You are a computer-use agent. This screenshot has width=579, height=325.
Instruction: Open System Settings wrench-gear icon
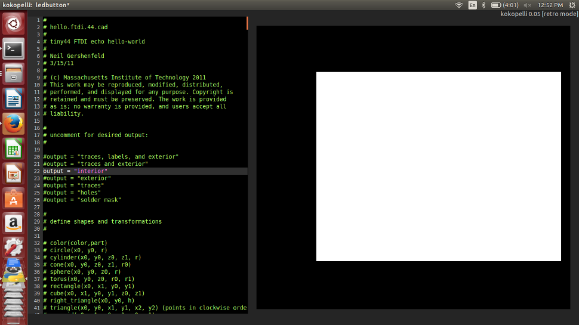pos(14,247)
